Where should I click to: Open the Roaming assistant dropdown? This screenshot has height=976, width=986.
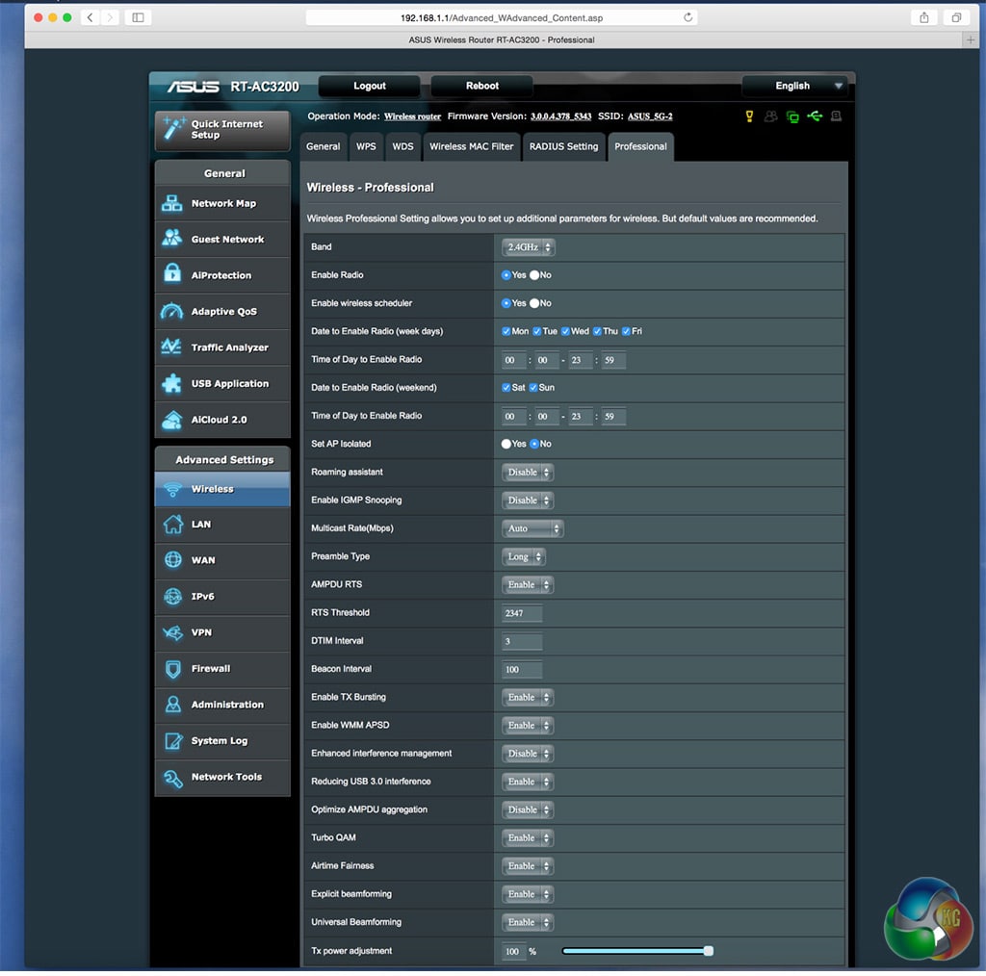[x=528, y=473]
